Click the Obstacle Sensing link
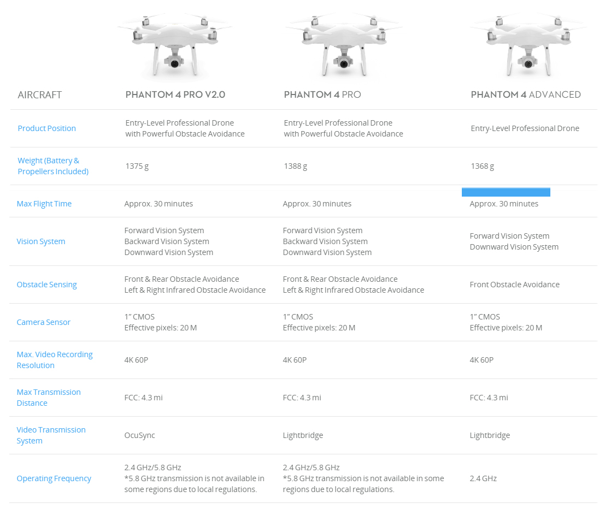The width and height of the screenshot is (599, 509). (x=46, y=285)
